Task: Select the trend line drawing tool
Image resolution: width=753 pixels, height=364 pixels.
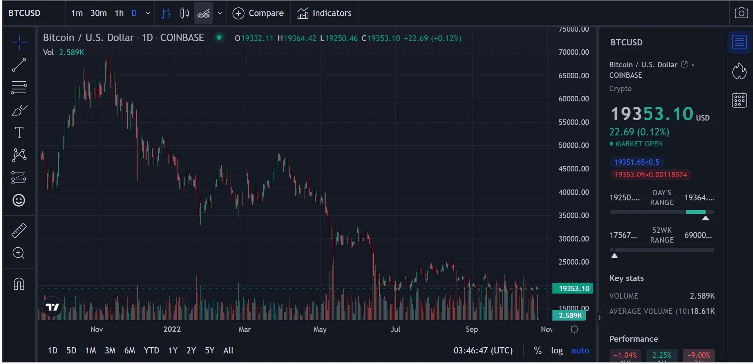Action: pos(19,65)
